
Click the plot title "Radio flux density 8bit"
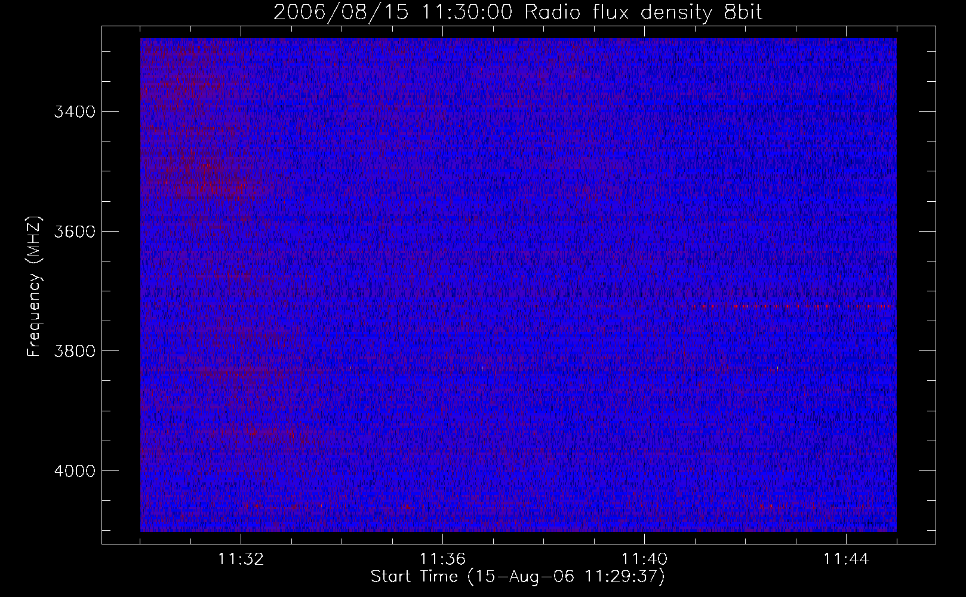click(643, 13)
